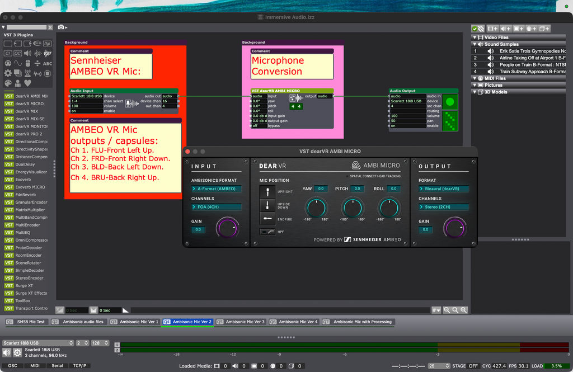The image size is (573, 372).
Task: Clear the actor search with X button
Action: tap(50, 27)
